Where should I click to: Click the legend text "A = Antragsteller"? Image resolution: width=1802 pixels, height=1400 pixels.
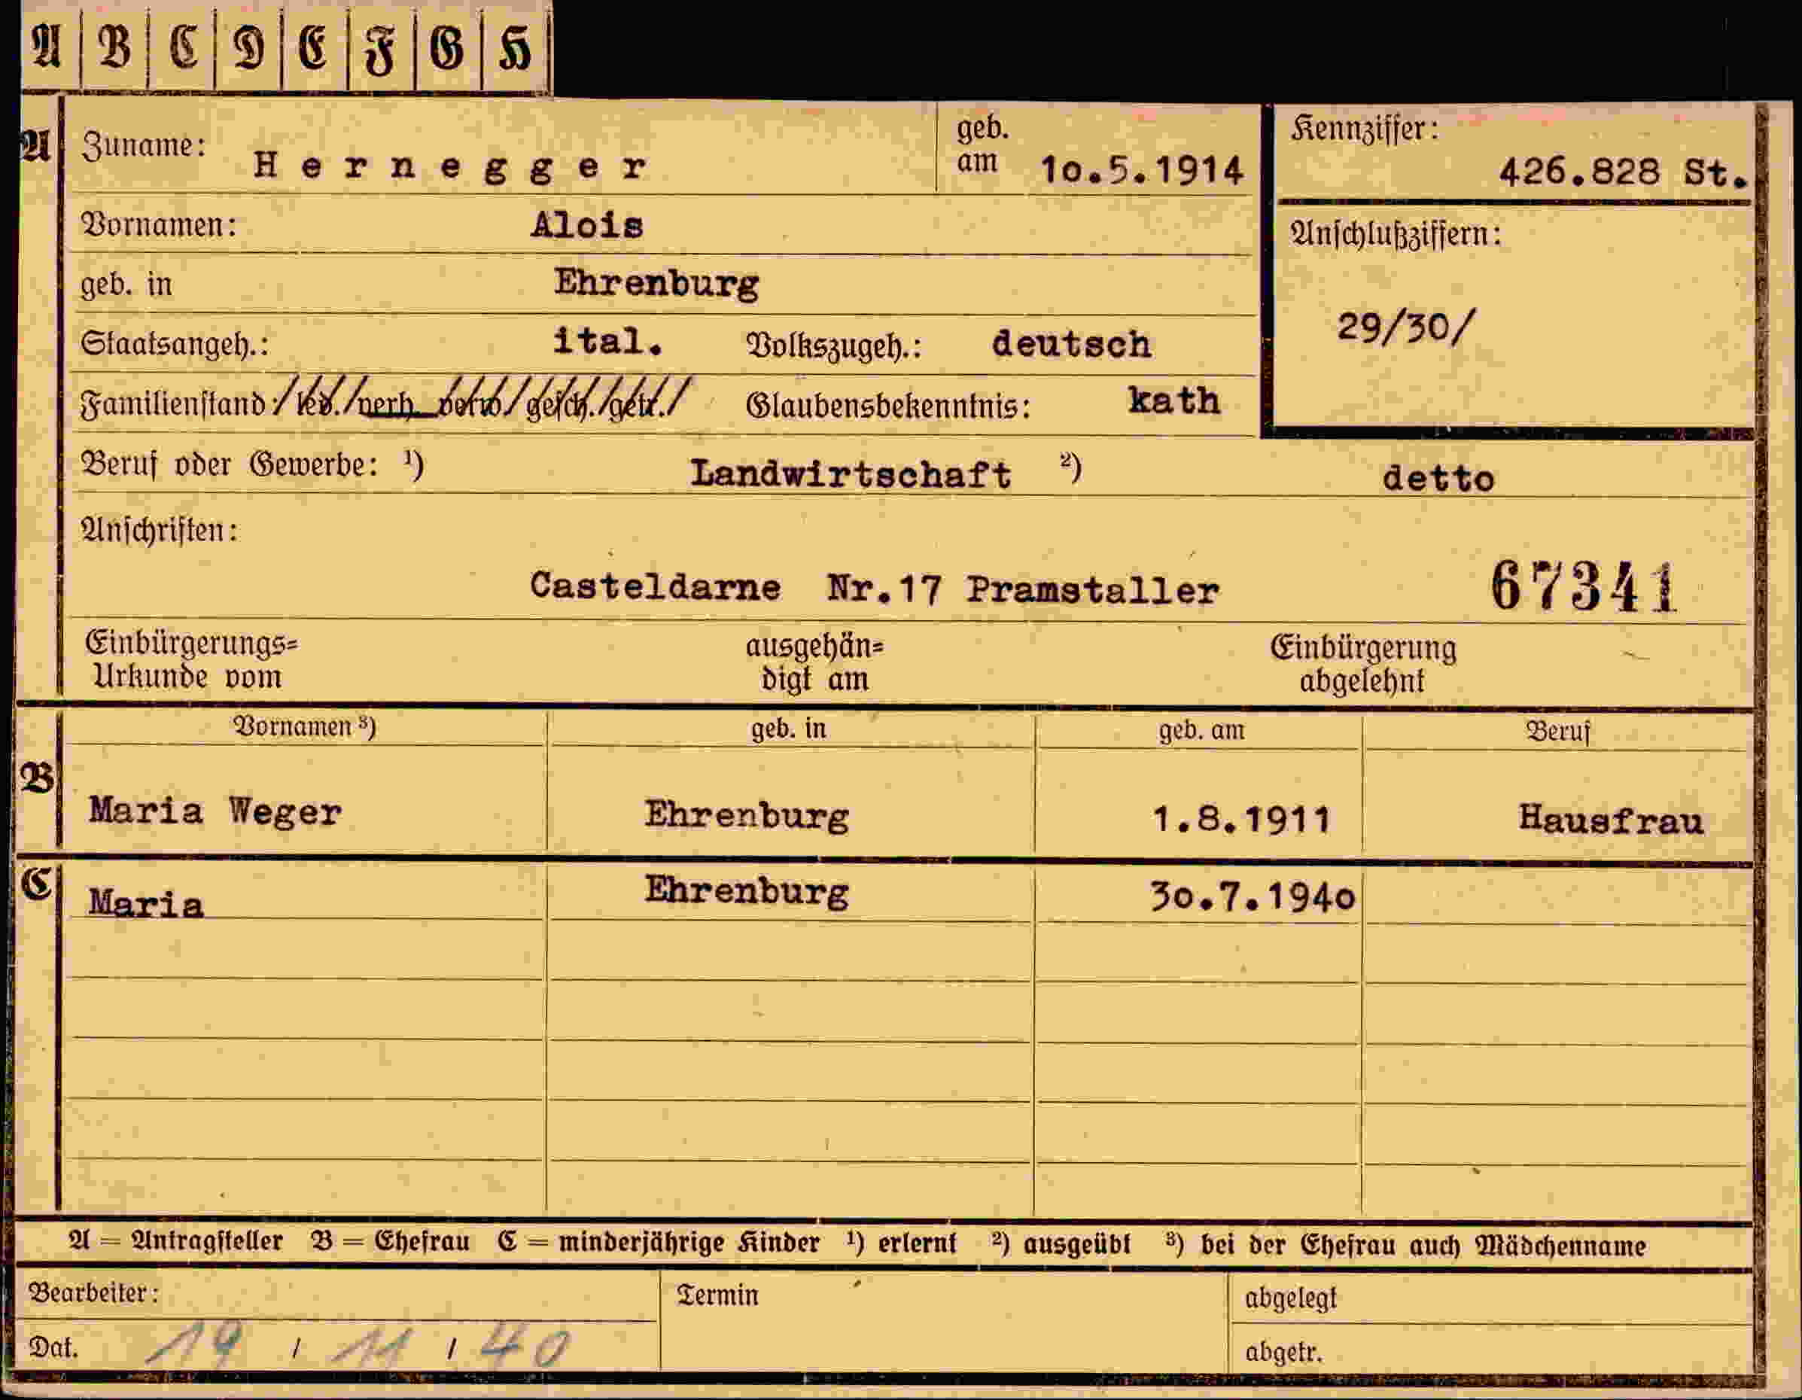175,1242
